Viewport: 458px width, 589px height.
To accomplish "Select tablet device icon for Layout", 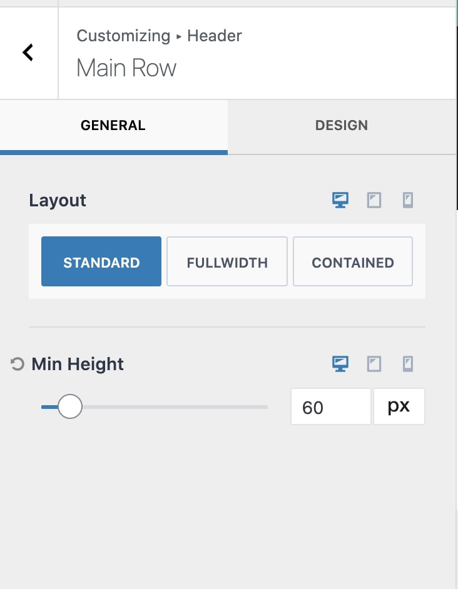I will click(x=374, y=200).
